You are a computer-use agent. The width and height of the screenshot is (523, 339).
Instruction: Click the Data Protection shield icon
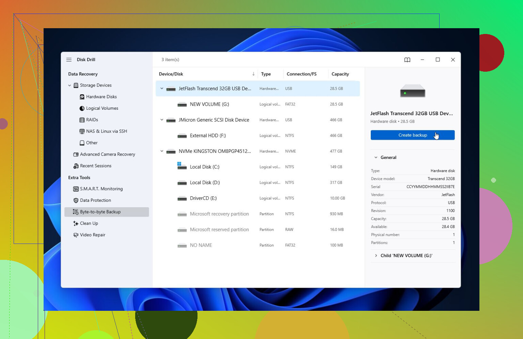coord(76,200)
